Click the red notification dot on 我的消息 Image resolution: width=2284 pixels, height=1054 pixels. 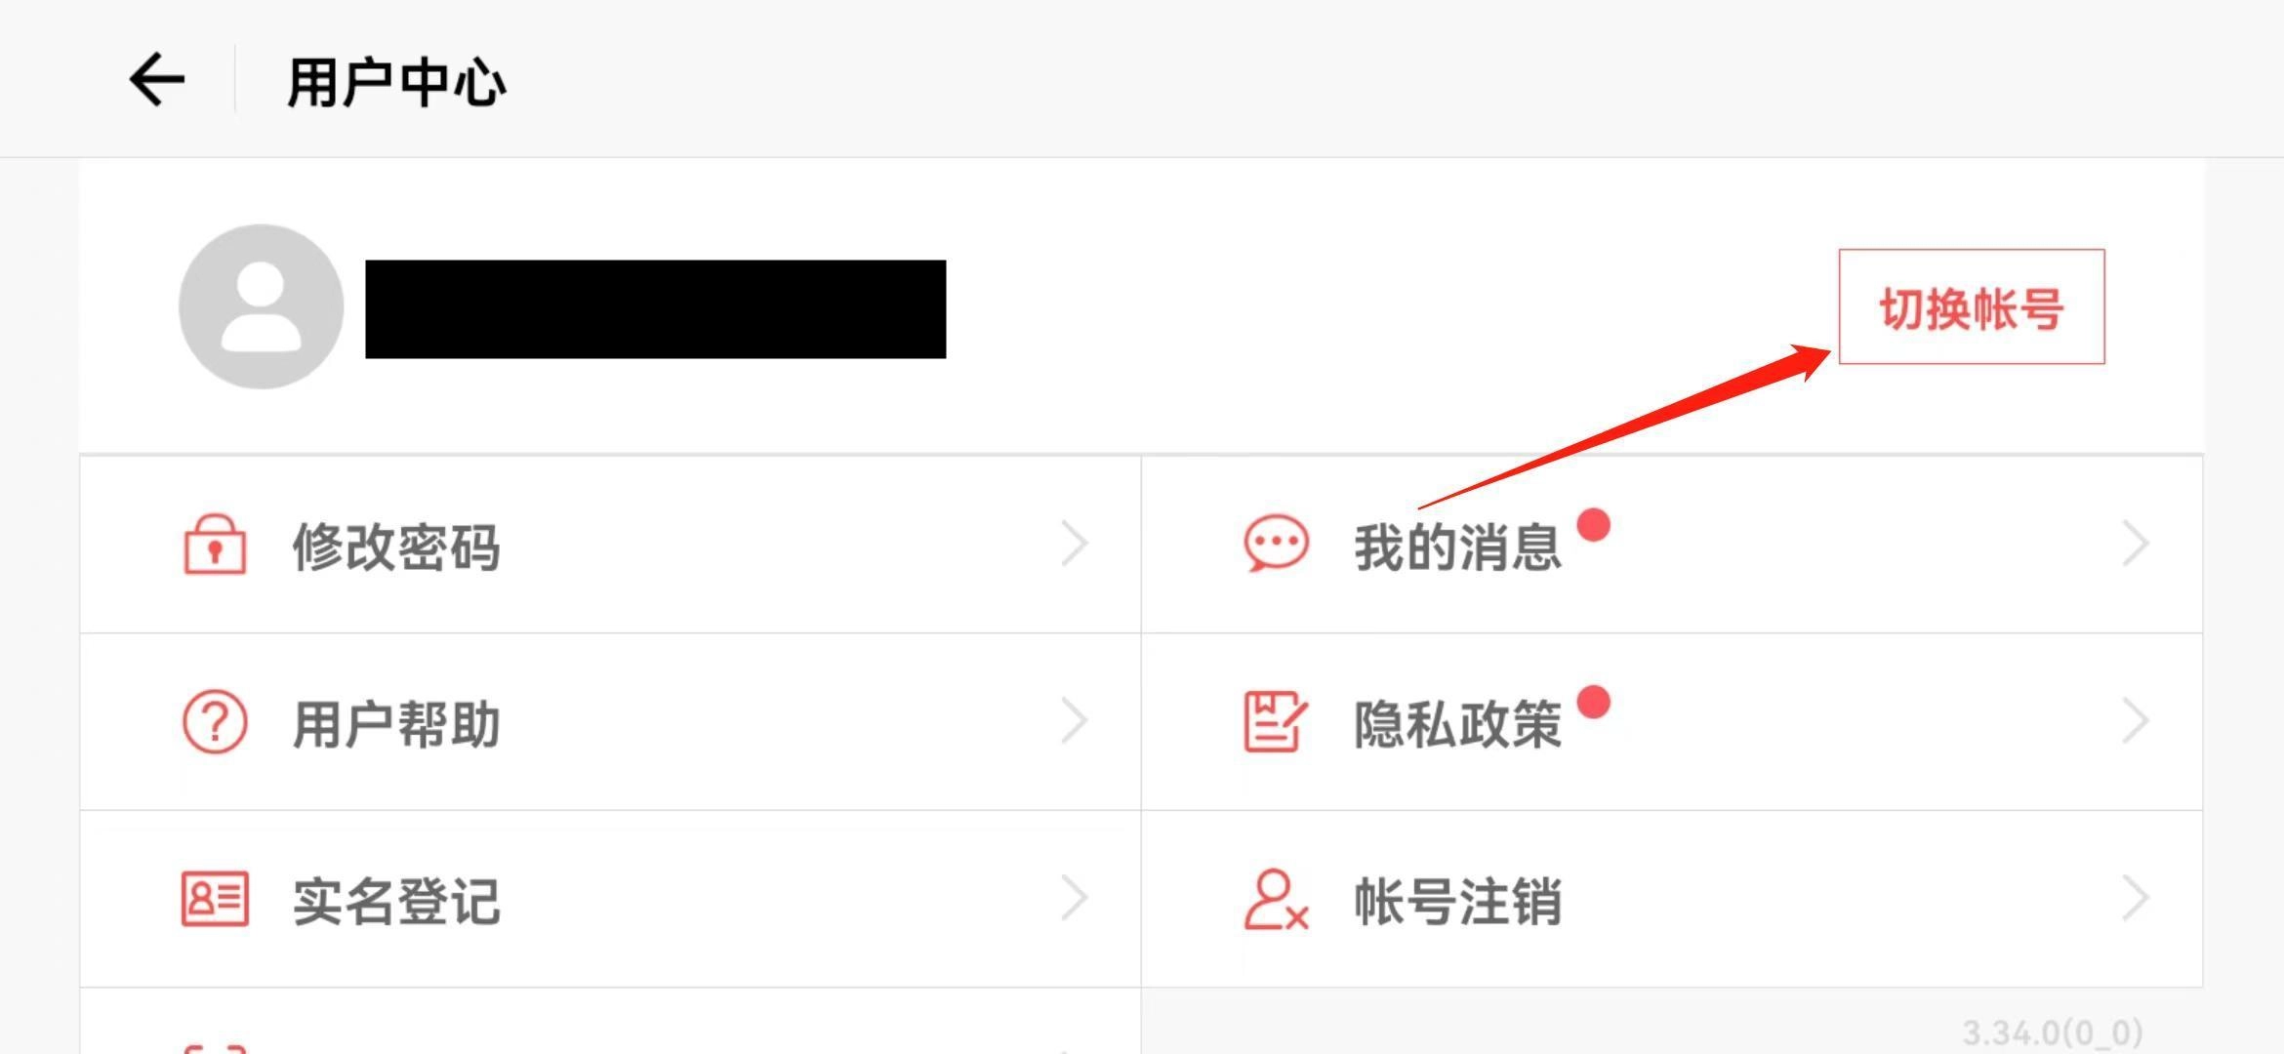[1593, 525]
